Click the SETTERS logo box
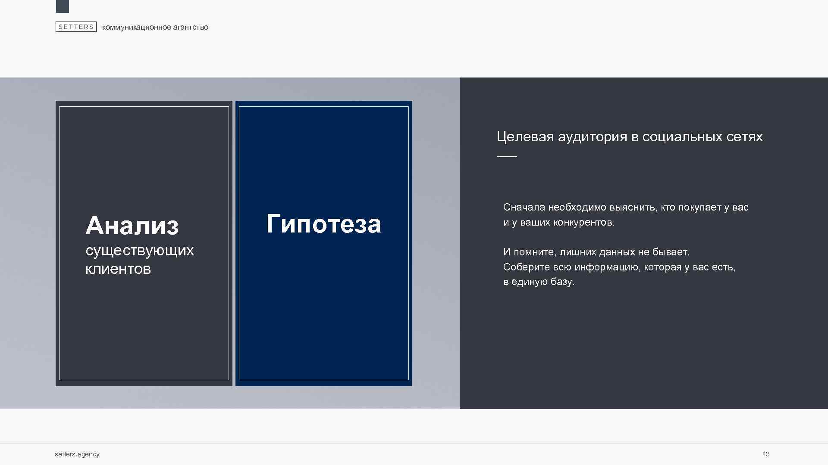Image resolution: width=828 pixels, height=465 pixels. point(76,27)
